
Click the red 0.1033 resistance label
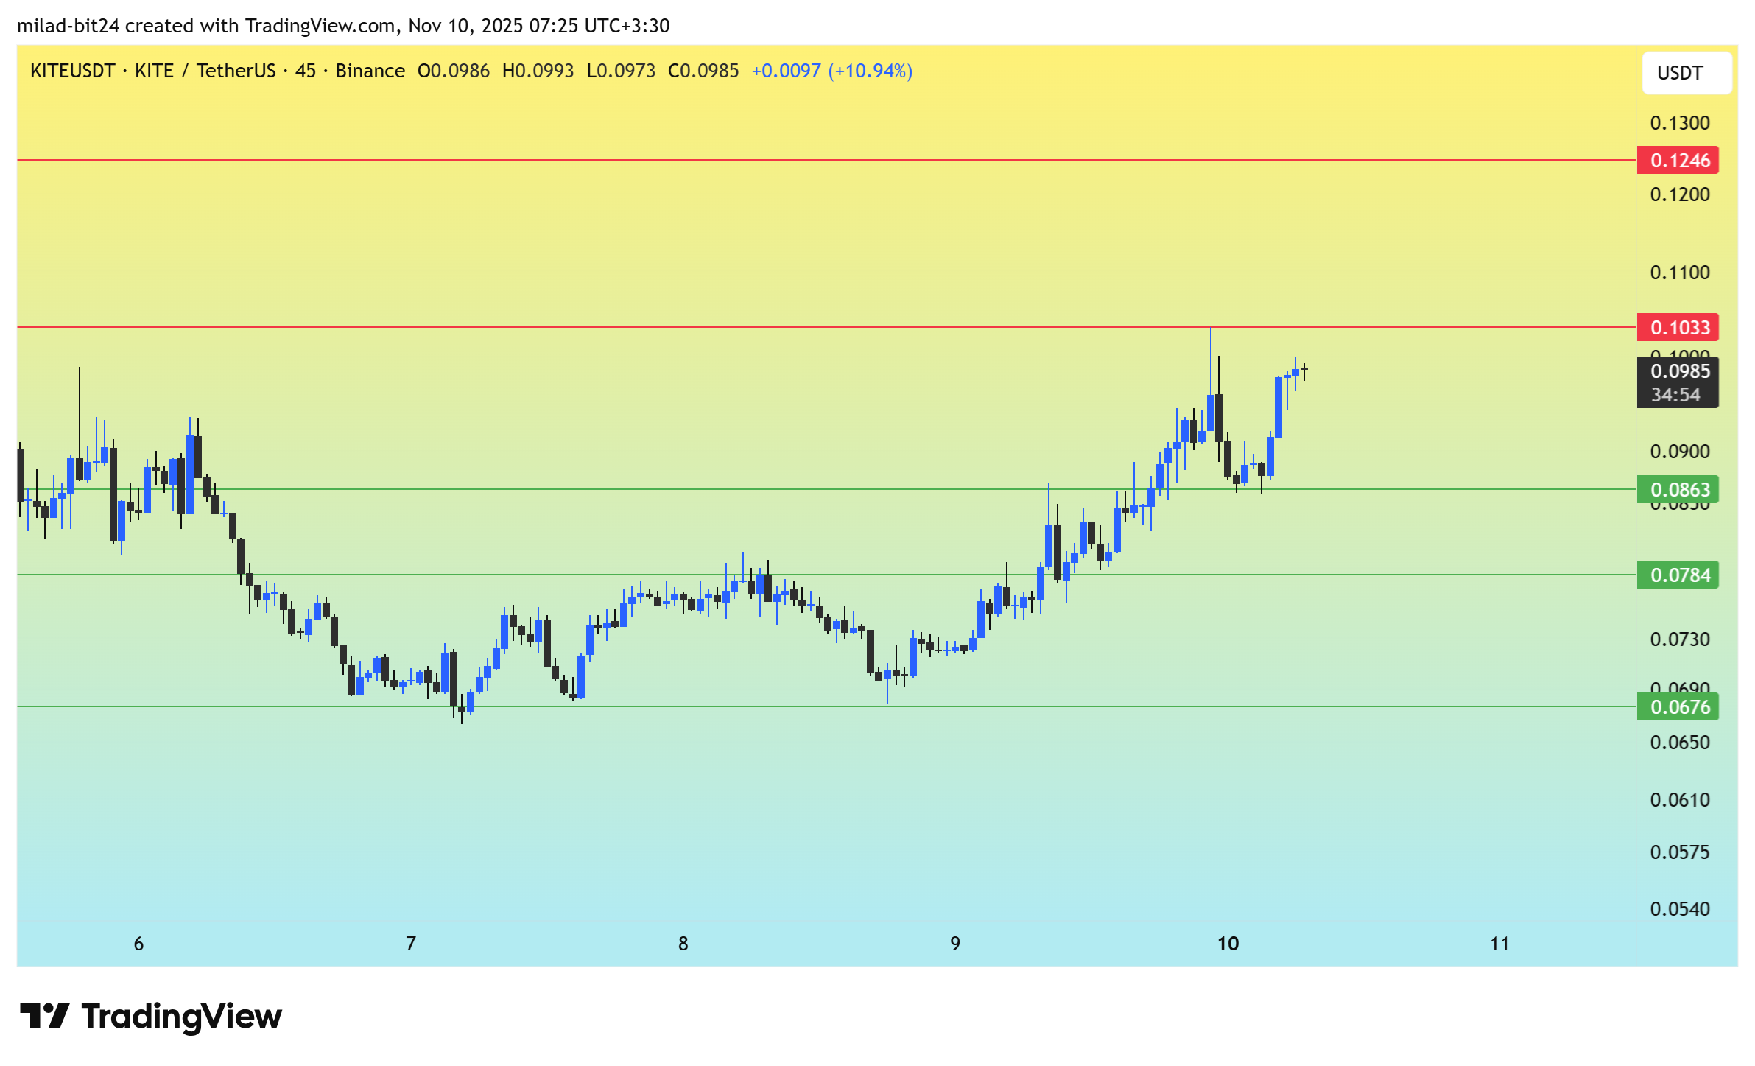coord(1677,327)
